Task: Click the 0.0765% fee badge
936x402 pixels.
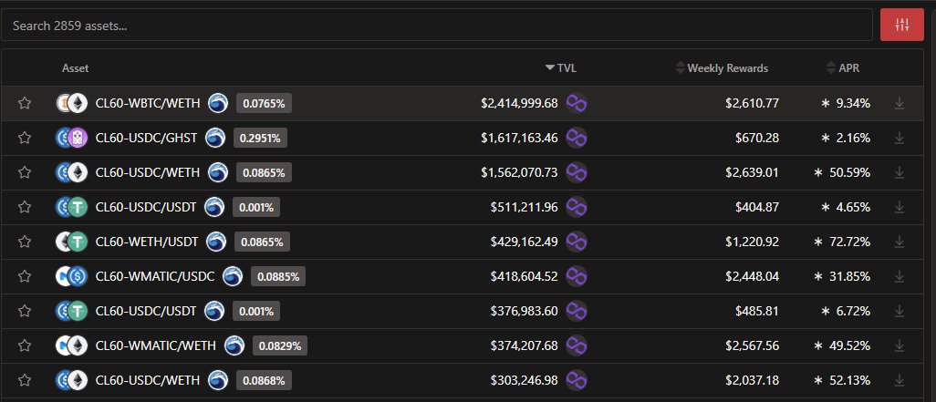Action: (x=264, y=103)
